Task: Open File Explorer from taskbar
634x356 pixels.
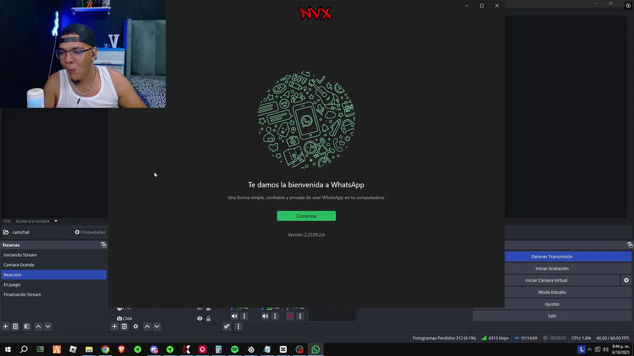Action: [89, 350]
